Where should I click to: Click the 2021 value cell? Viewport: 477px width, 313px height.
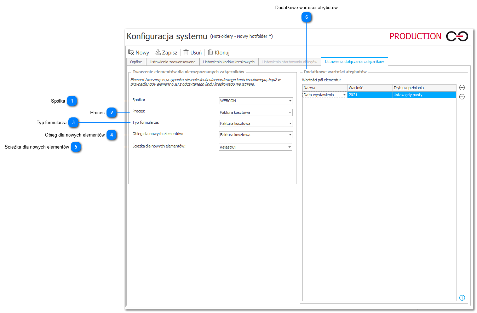tap(370, 95)
